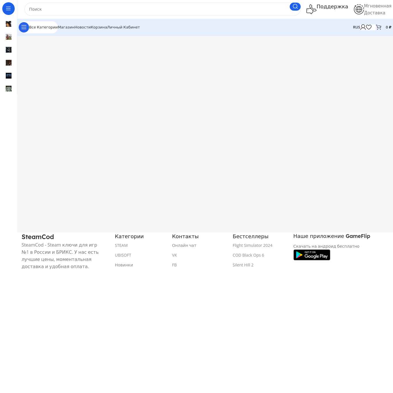Open Silent Hill 2 bestseller link

tap(243, 265)
